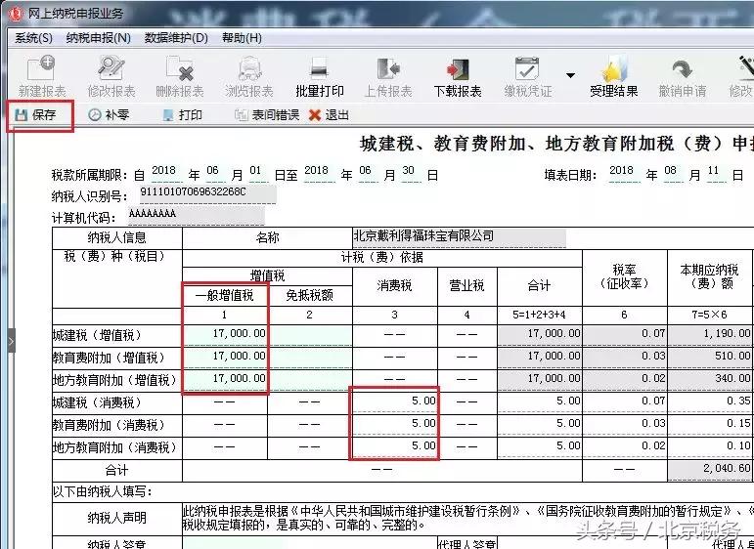Click the 缴税凭证 toolbar icon

point(527,77)
